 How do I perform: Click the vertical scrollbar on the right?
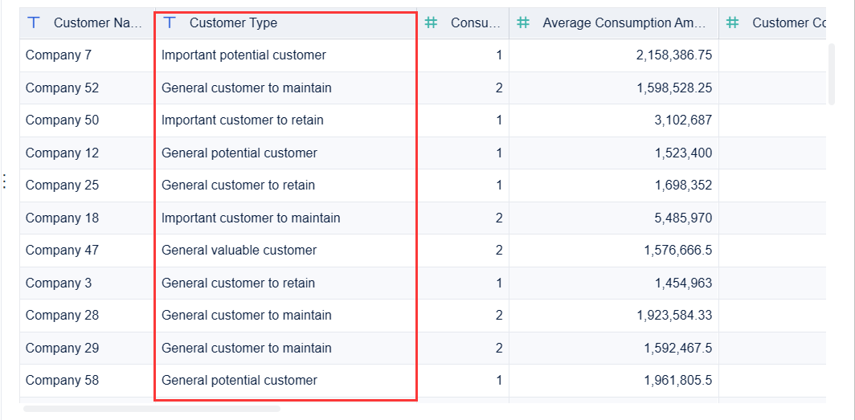coord(831,74)
